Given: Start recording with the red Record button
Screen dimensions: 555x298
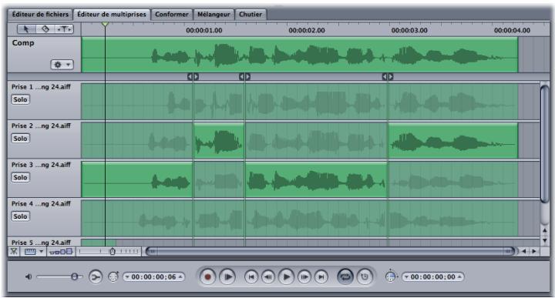Looking at the screenshot, I should coord(208,276).
